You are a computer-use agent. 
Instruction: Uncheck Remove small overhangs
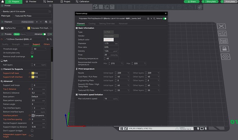point(32,57)
